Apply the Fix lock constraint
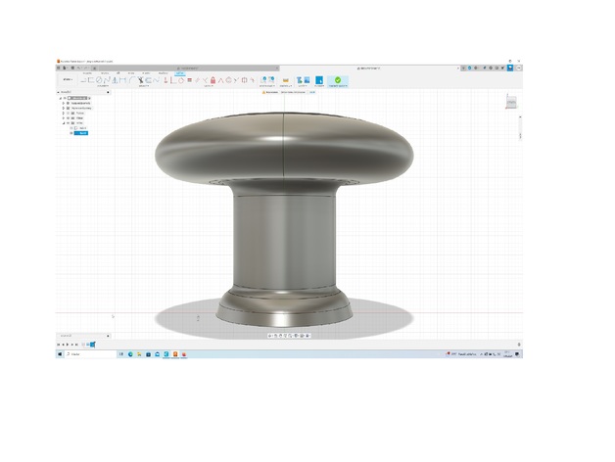615x462 pixels. 213,80
